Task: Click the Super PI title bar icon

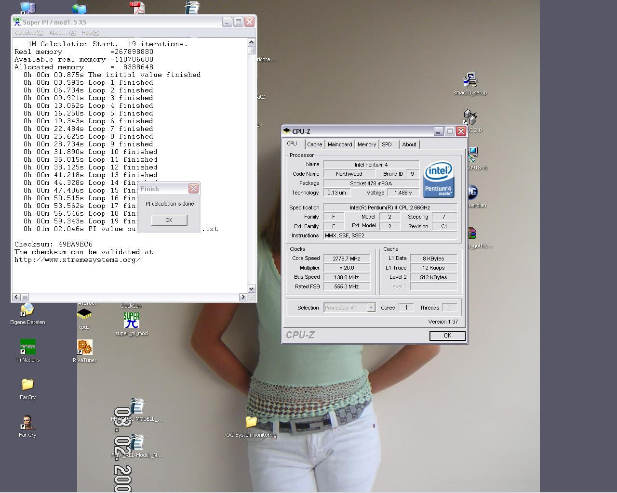Action: [x=17, y=22]
